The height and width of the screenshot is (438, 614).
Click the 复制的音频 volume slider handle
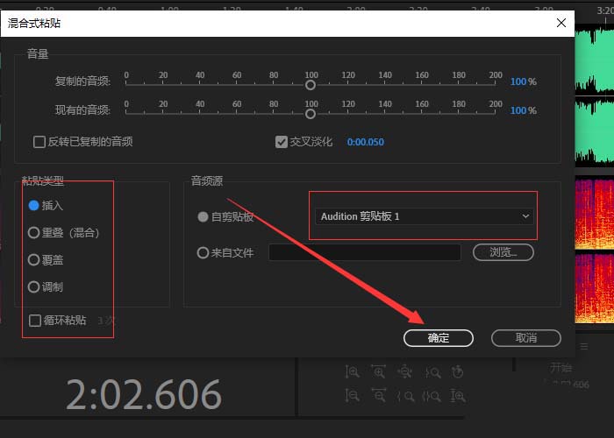coord(311,86)
